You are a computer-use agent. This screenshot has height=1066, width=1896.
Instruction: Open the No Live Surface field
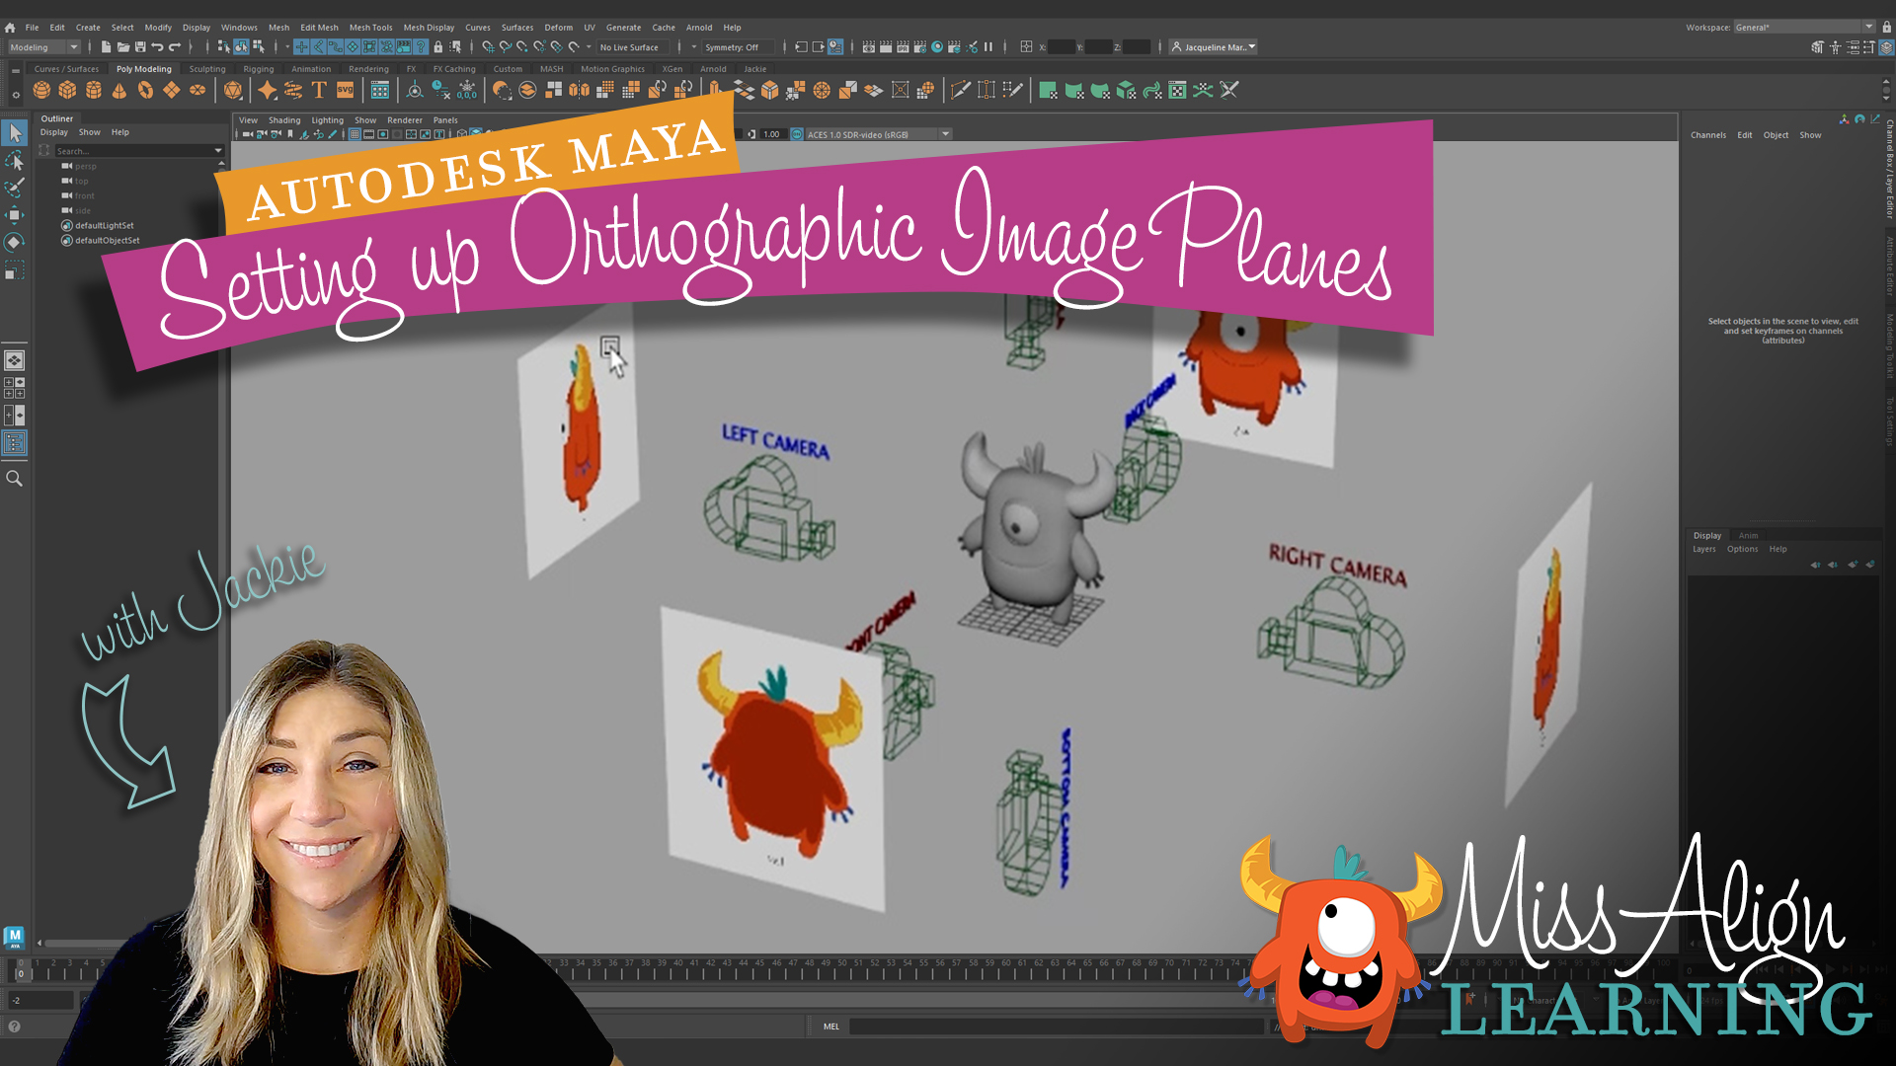[x=633, y=47]
